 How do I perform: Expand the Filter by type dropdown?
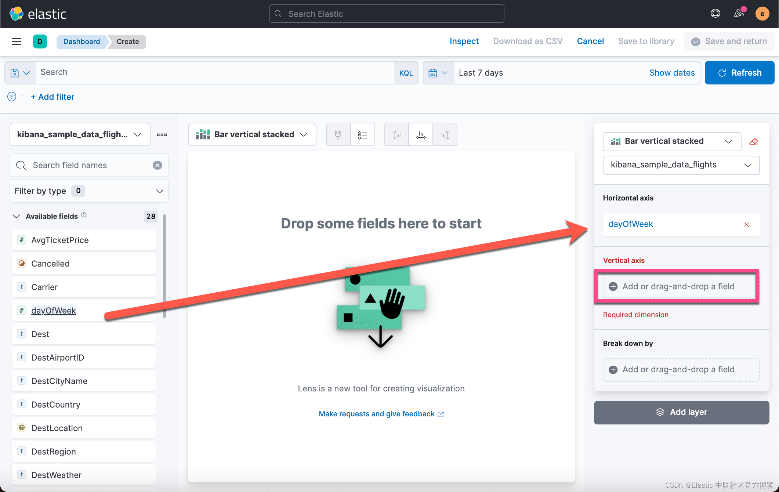point(89,191)
